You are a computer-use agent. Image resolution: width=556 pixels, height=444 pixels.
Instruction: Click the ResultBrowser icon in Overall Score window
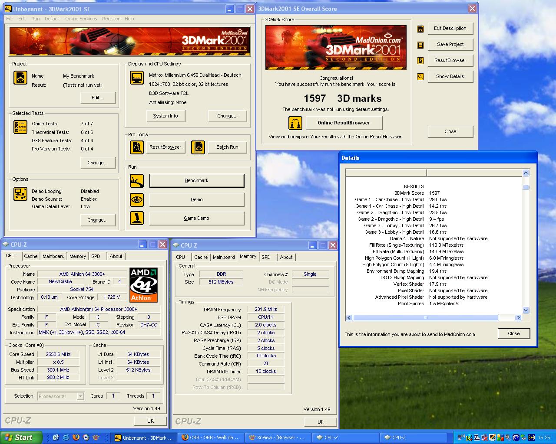pos(420,61)
